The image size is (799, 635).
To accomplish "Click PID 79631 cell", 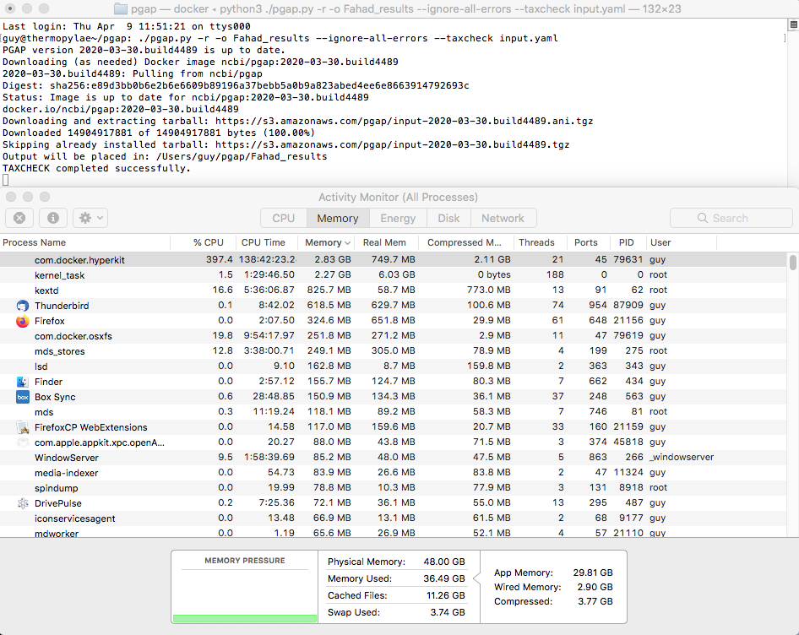I will coord(628,259).
